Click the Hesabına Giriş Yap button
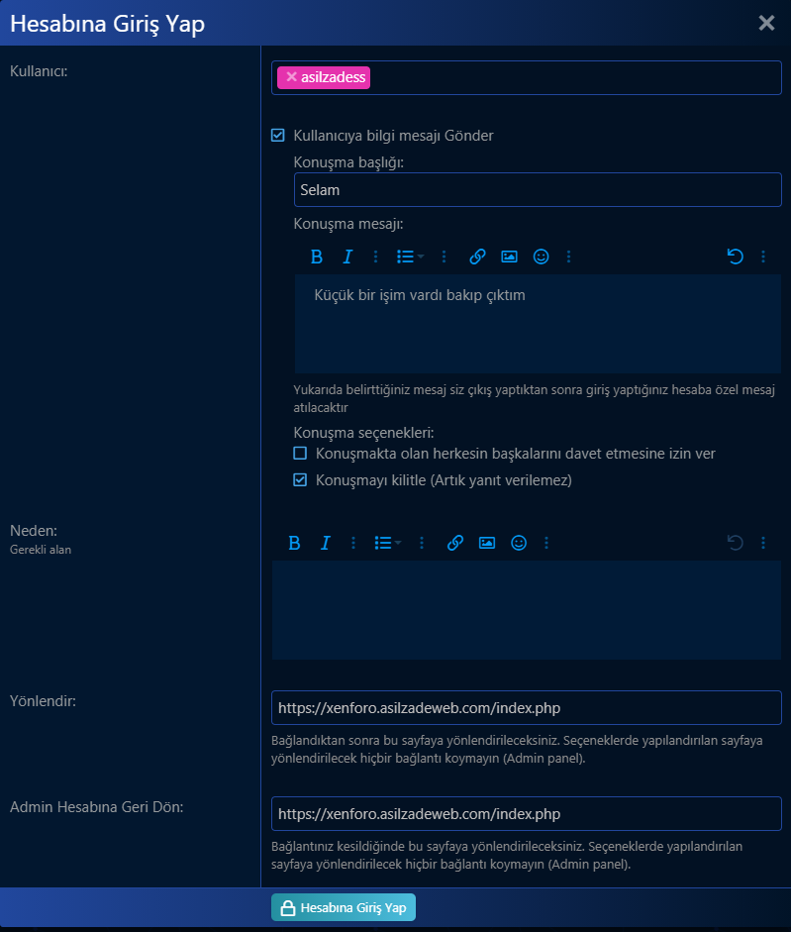This screenshot has height=932, width=791. [x=344, y=907]
